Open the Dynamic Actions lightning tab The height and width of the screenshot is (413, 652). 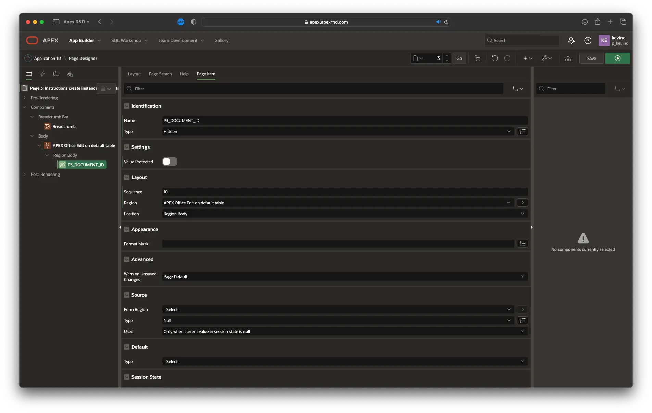point(42,74)
